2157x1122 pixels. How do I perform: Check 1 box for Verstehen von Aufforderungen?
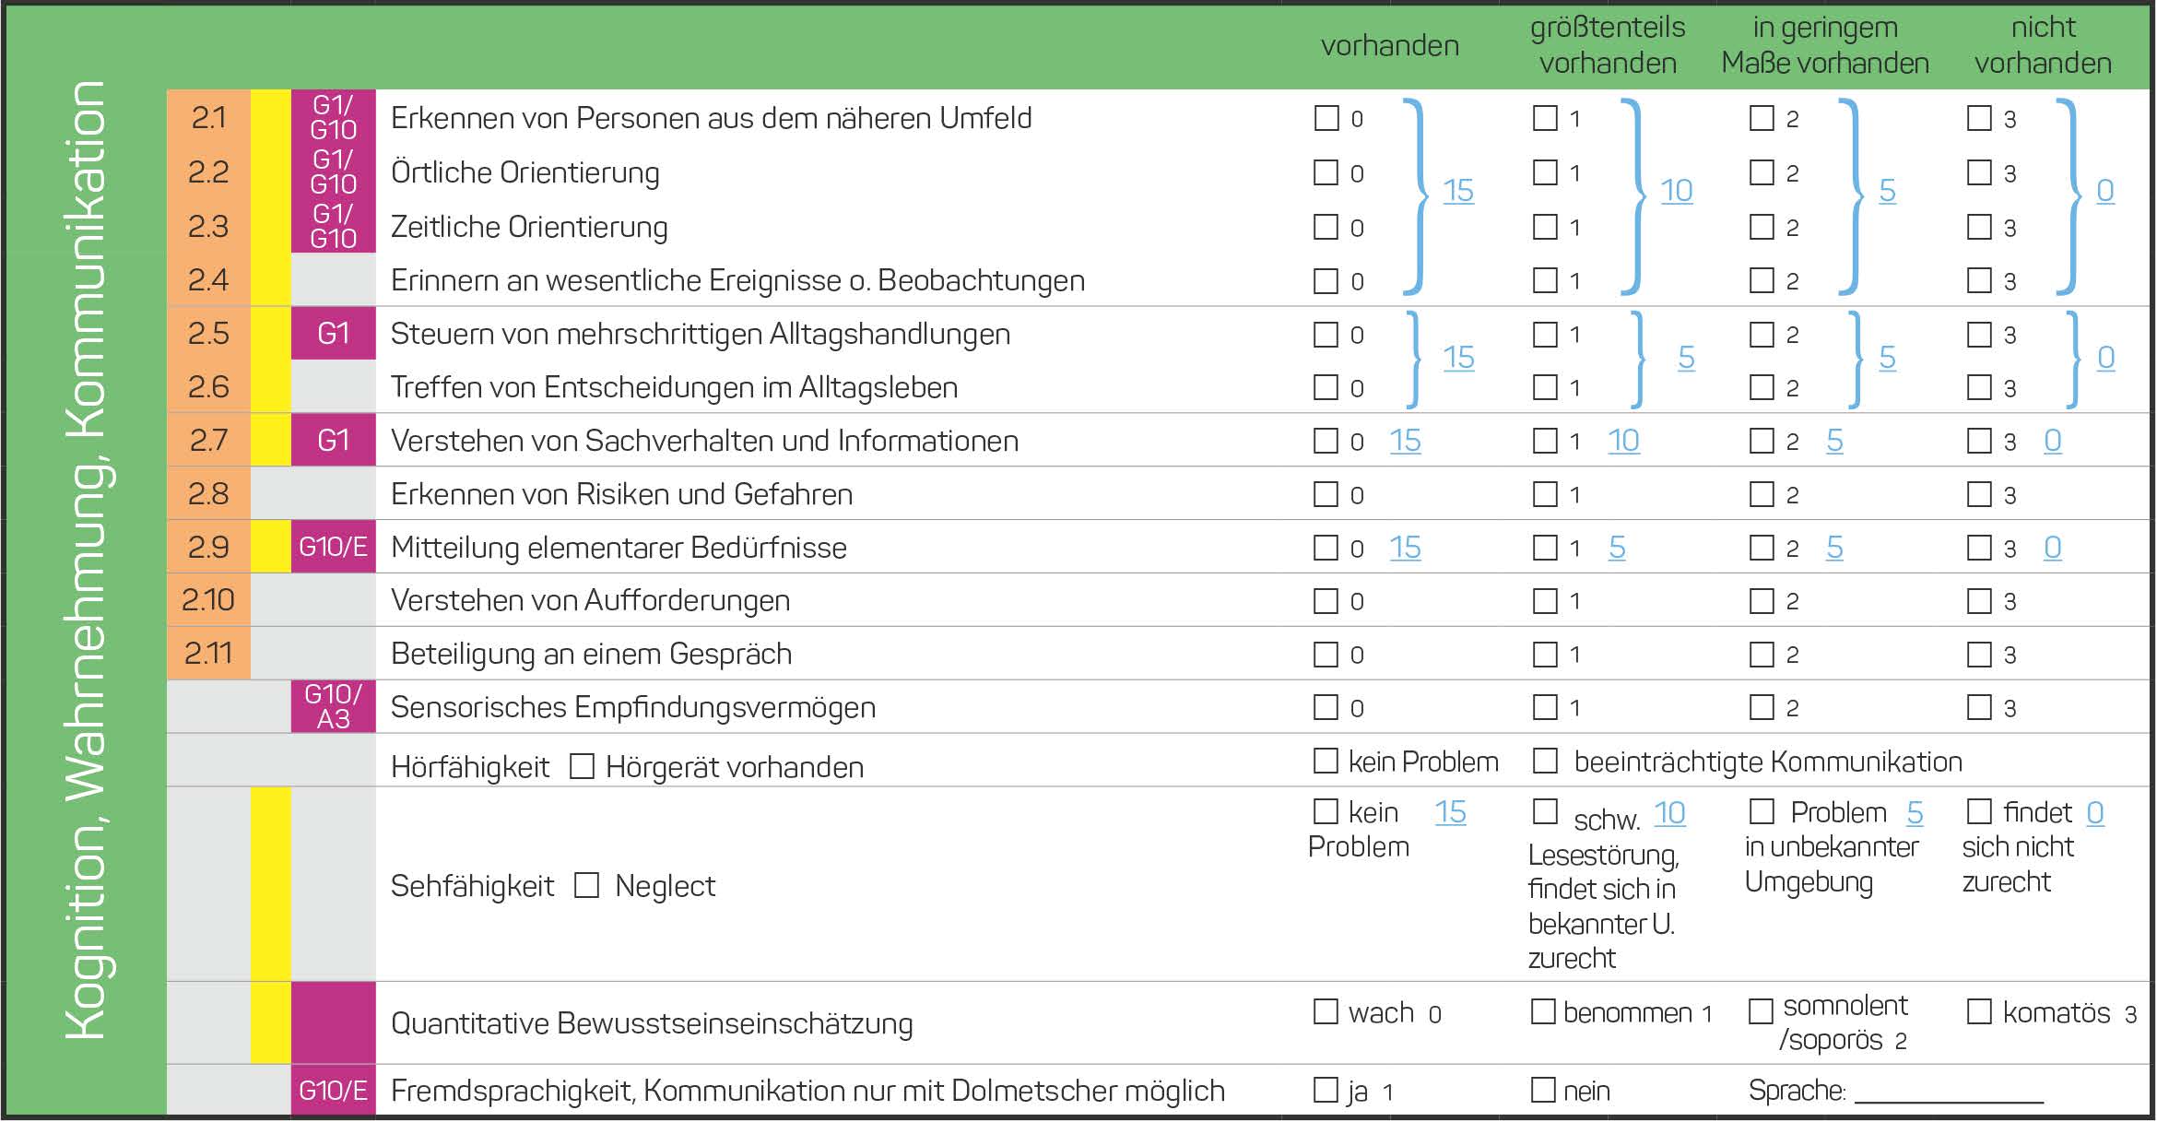(x=1545, y=601)
